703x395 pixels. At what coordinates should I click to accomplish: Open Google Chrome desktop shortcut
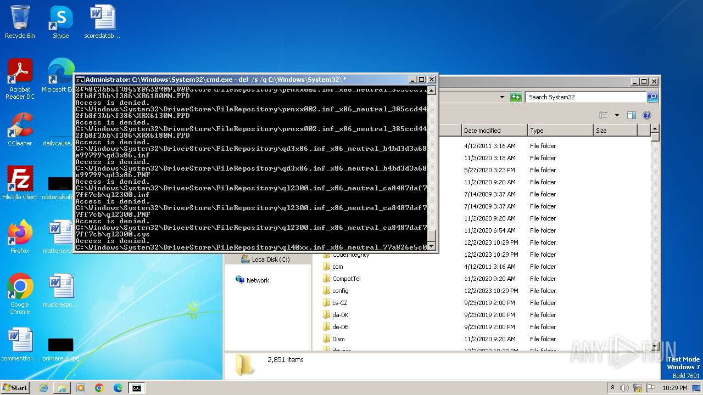(x=20, y=294)
